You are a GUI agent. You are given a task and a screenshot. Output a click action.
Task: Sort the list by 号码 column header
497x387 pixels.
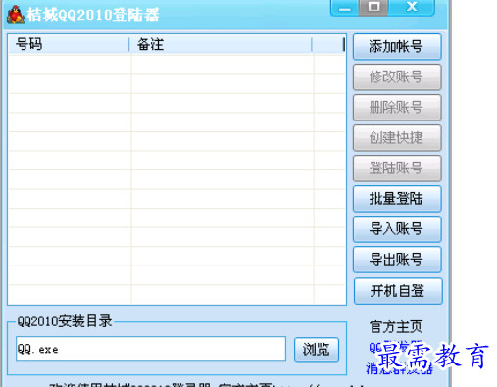pos(69,44)
